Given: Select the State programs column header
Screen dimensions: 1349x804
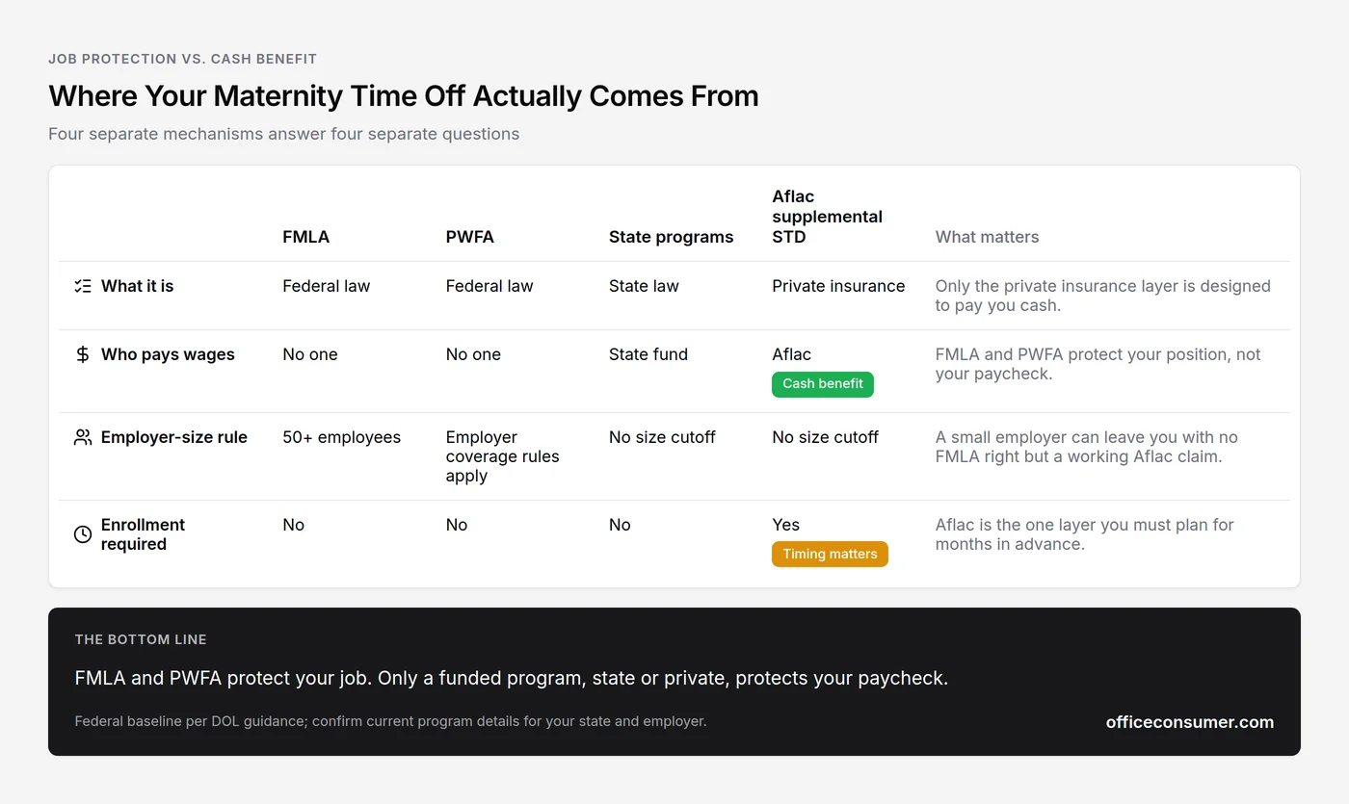Looking at the screenshot, I should click(671, 237).
